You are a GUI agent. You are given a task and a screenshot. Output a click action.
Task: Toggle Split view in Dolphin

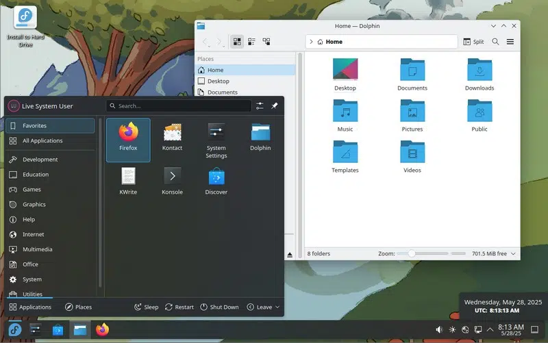click(x=473, y=42)
